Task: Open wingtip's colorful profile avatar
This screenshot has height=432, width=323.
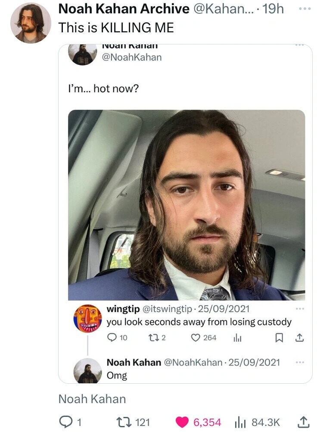Action: click(88, 319)
